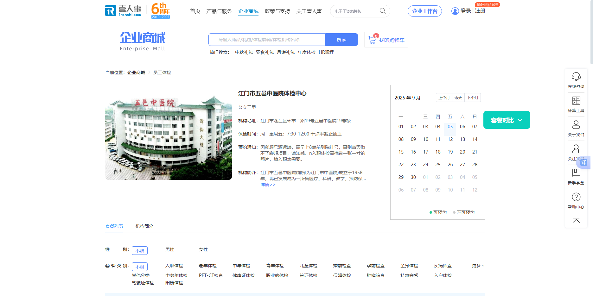Click the blue 搜索 button
The height and width of the screenshot is (296, 593).
(341, 40)
